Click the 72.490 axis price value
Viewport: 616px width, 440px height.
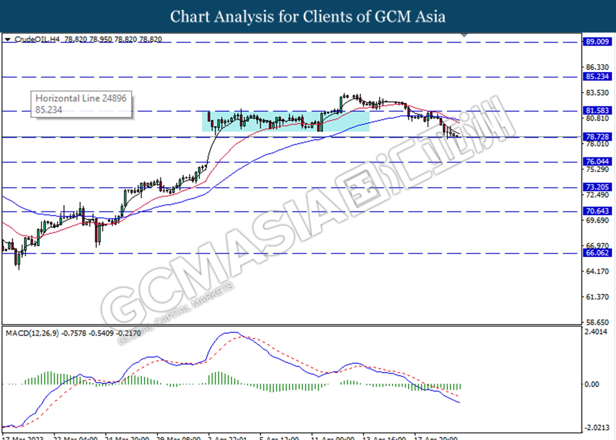pyautogui.click(x=597, y=195)
